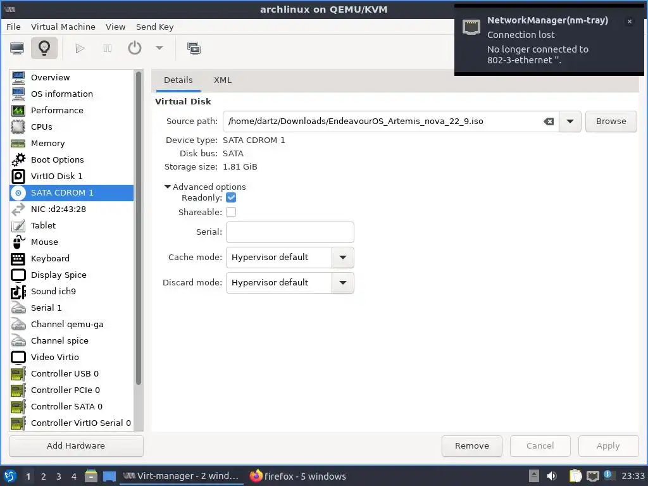Select Keyboard input device
Image resolution: width=648 pixels, height=486 pixels.
pyautogui.click(x=72, y=258)
